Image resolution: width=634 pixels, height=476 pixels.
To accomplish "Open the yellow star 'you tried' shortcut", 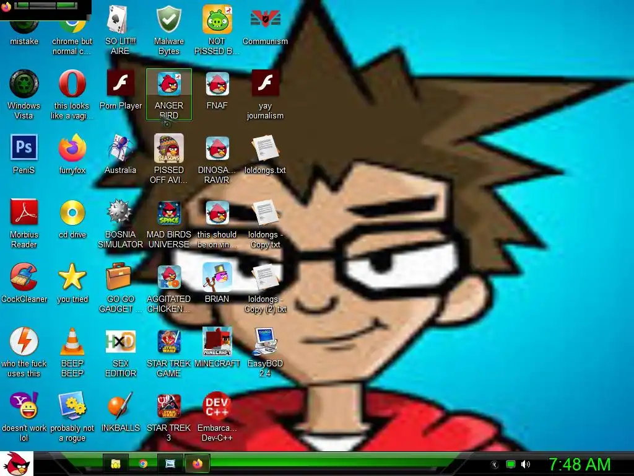I will pyautogui.click(x=72, y=283).
